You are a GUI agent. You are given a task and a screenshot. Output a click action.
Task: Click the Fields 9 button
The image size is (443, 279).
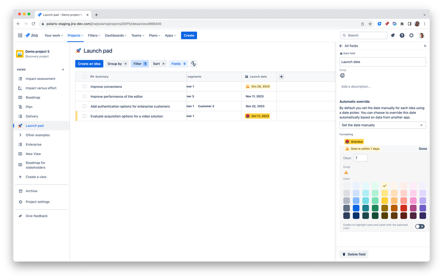click(x=178, y=64)
